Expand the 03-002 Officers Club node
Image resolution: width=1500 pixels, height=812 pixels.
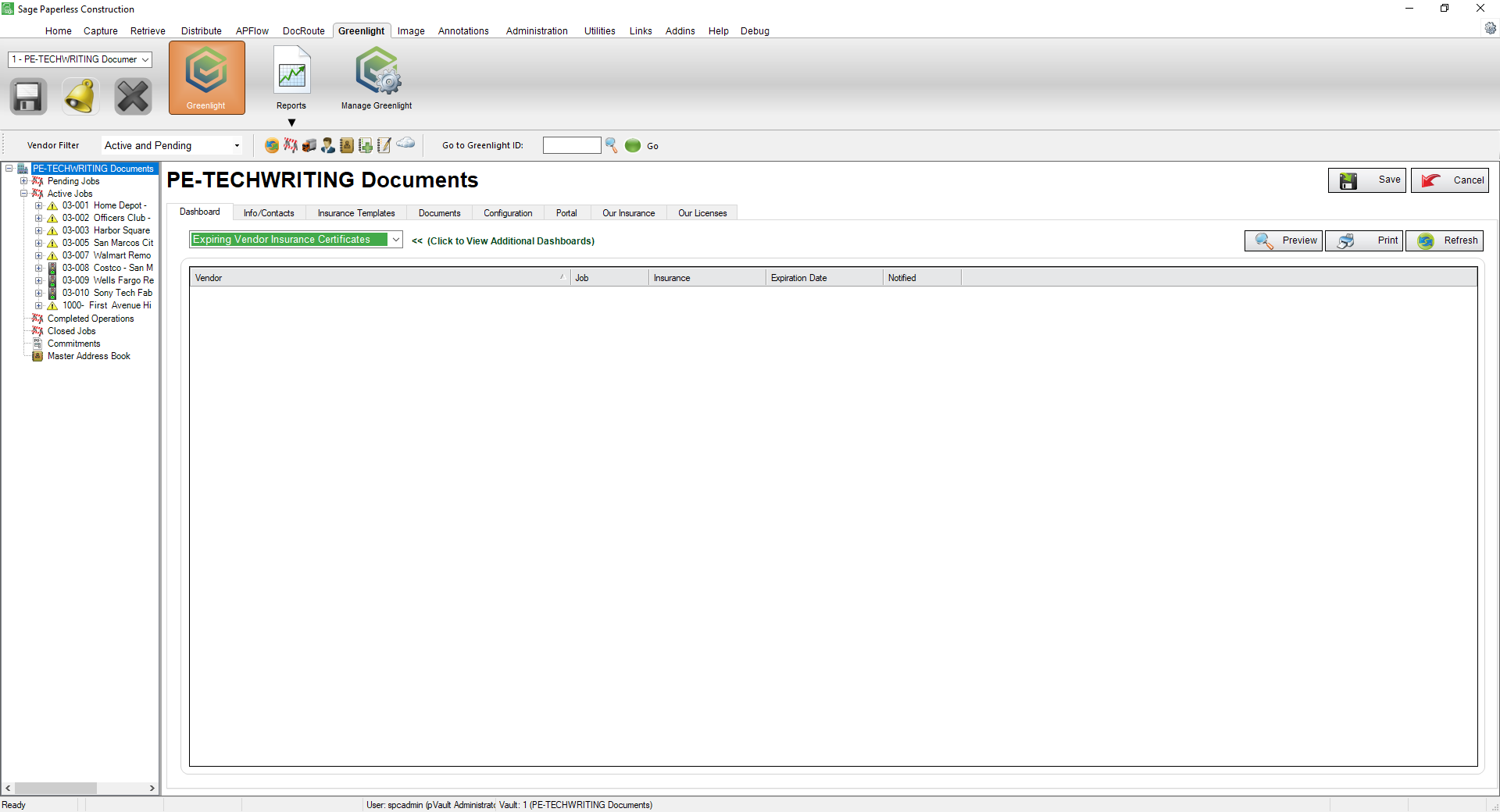click(38, 219)
